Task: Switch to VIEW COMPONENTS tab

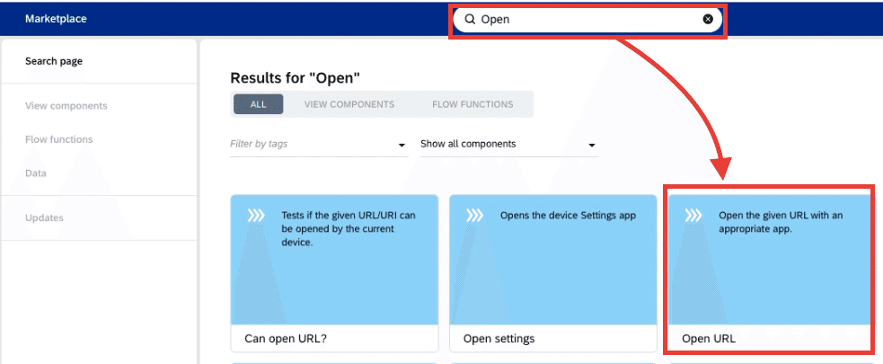Action: (349, 104)
